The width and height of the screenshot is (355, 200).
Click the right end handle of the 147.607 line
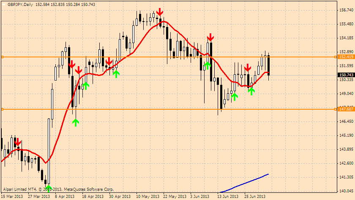pos(335,109)
